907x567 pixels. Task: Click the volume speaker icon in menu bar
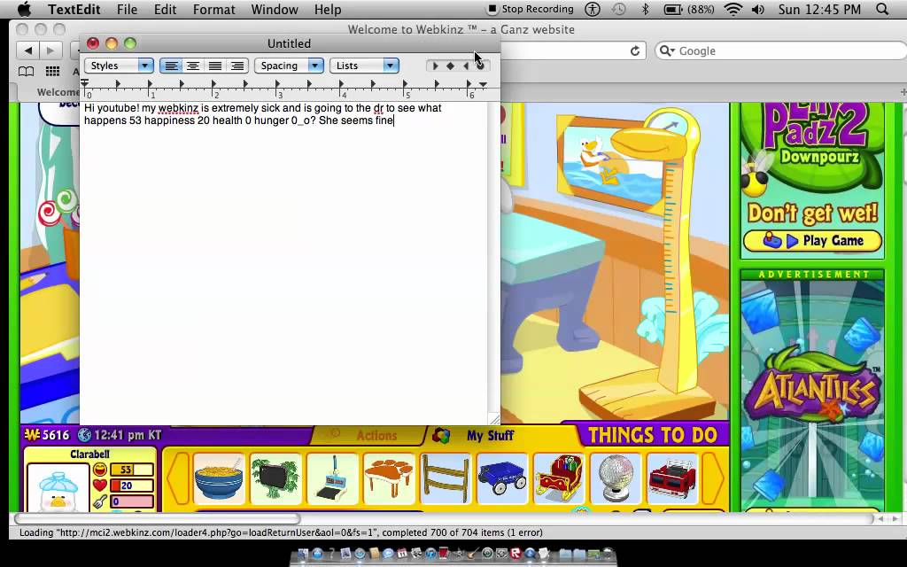(758, 9)
